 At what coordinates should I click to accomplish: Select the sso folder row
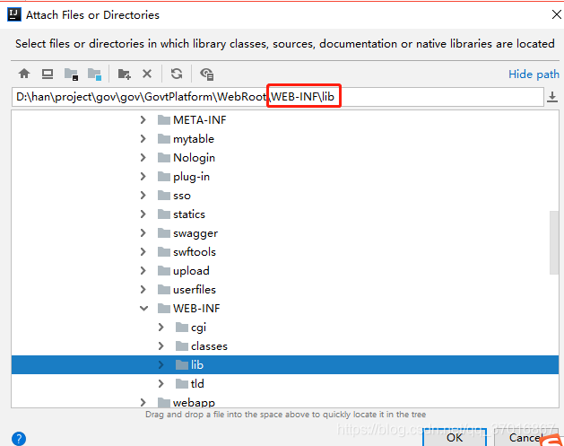(x=285, y=195)
